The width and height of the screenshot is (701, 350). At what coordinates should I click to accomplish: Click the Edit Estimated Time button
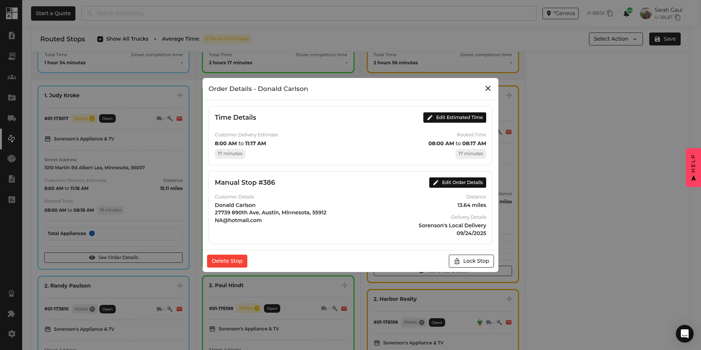click(454, 118)
